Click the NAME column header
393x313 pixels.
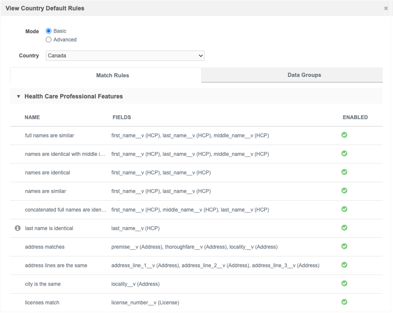32,117
